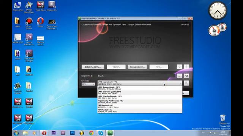Click the move file up arrow button
Screen dimensions: 243x136
[179, 66]
